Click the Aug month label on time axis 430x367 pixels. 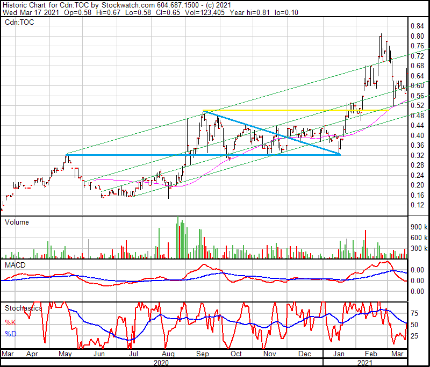coord(168,354)
